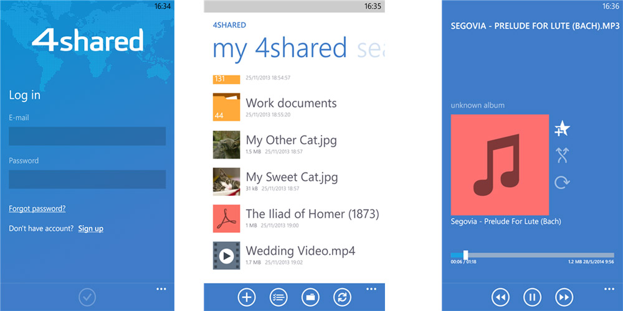Click the 16:36 clock on player screen
The image size is (623, 311).
[x=611, y=6]
